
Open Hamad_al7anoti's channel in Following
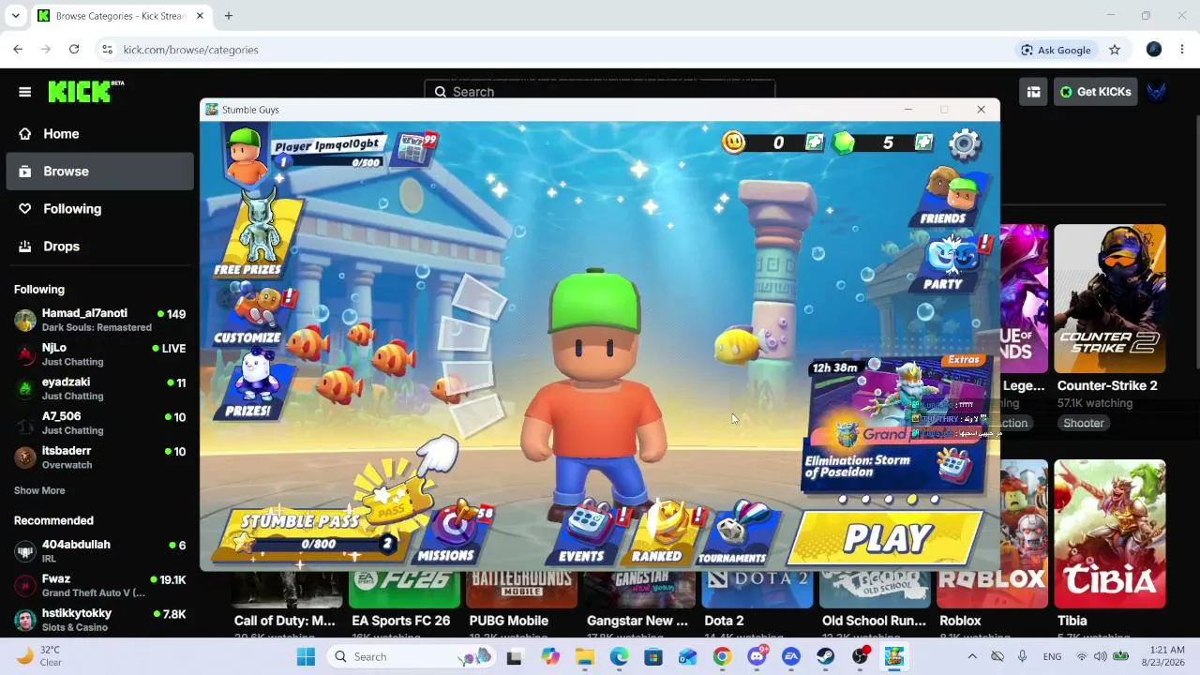click(x=99, y=320)
